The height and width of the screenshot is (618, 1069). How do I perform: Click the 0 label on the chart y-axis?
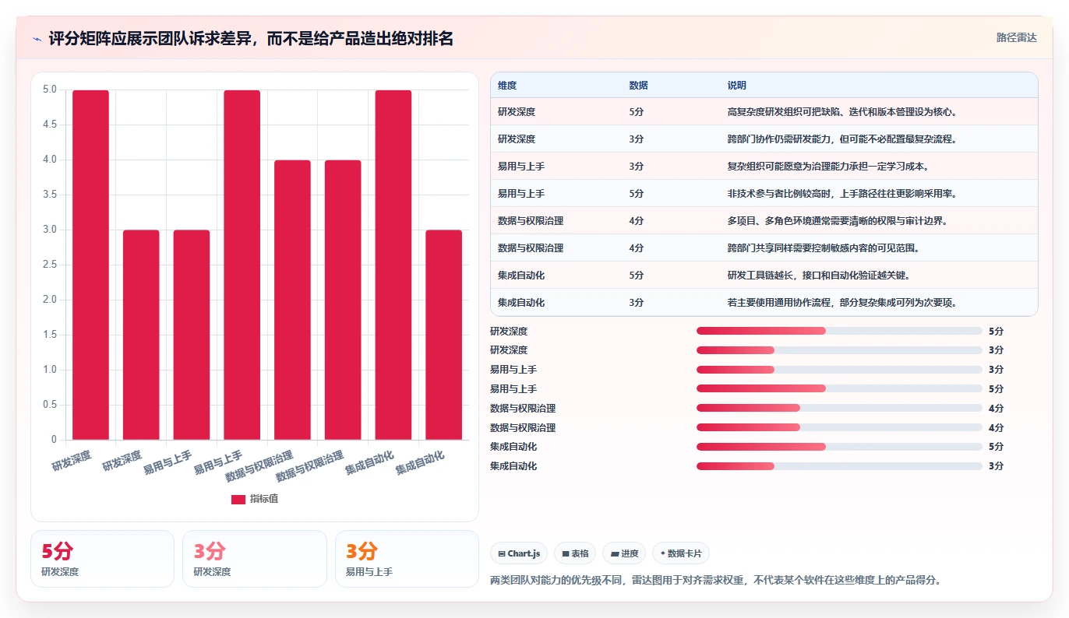55,440
